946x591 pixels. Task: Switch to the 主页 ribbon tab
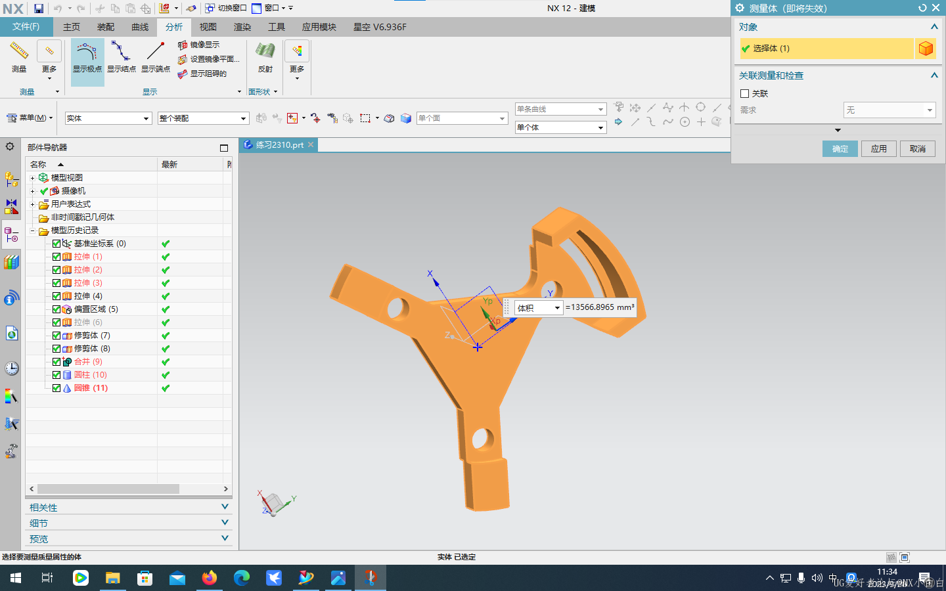click(x=72, y=27)
